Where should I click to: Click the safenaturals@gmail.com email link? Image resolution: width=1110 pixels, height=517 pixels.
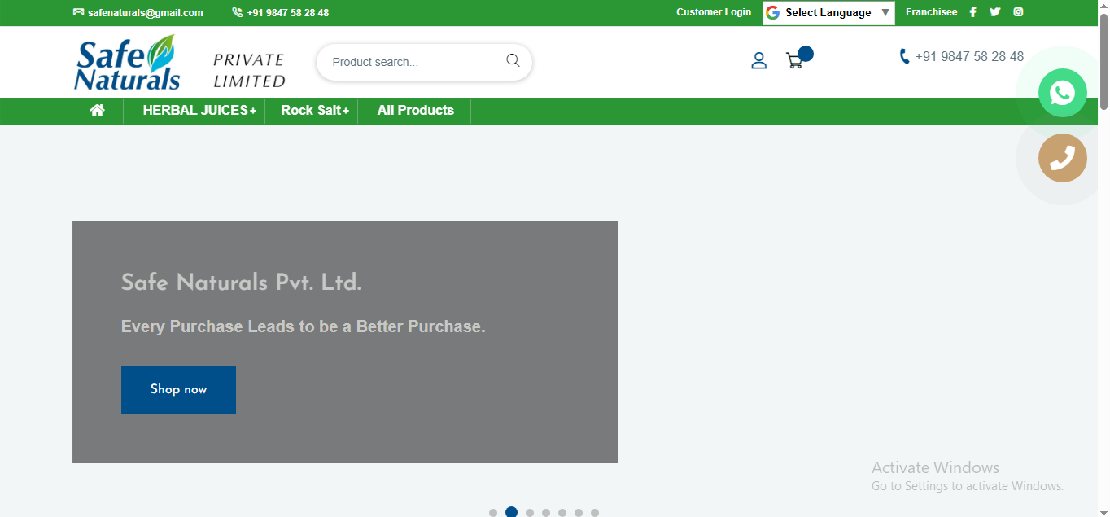click(x=146, y=13)
